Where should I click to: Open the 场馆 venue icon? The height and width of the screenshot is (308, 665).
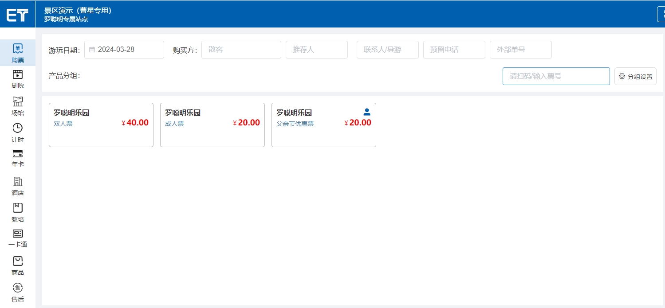[18, 101]
